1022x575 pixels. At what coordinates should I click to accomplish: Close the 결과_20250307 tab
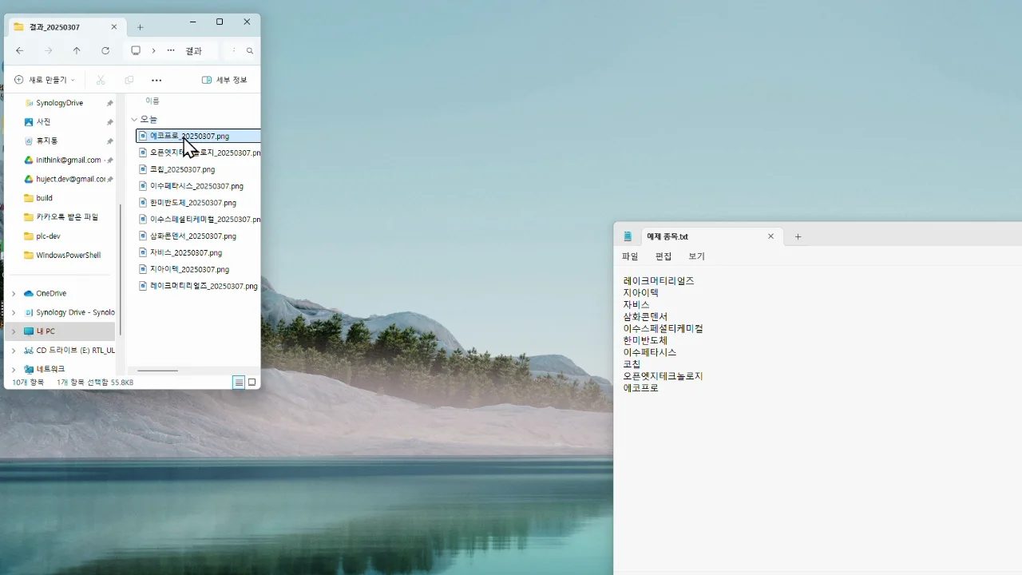[114, 26]
